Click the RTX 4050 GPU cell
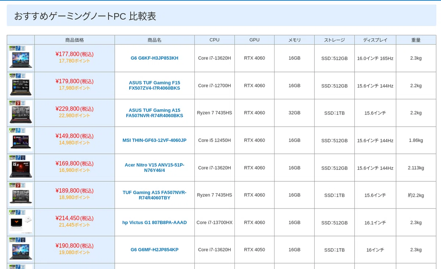Viewport: 441px width, 269px height. [x=254, y=250]
